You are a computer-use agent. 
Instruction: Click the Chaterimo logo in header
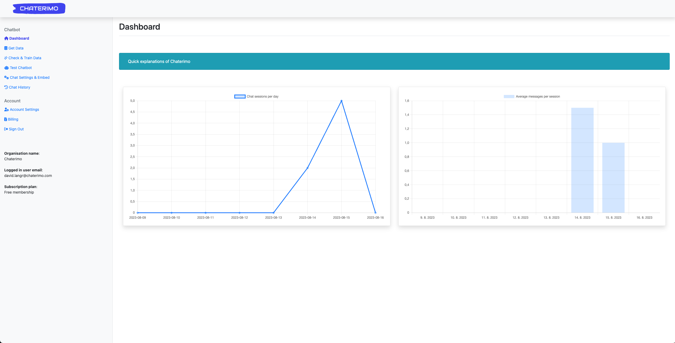[39, 8]
